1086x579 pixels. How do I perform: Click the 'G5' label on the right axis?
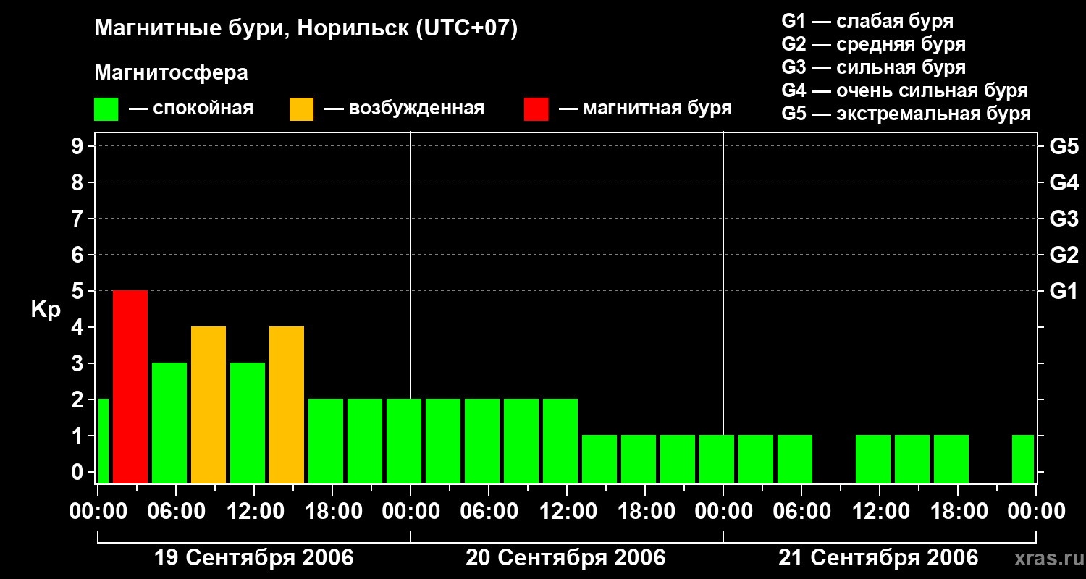click(x=1064, y=146)
